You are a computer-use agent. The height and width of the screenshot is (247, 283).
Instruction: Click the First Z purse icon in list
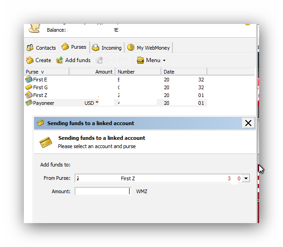tap(29, 95)
